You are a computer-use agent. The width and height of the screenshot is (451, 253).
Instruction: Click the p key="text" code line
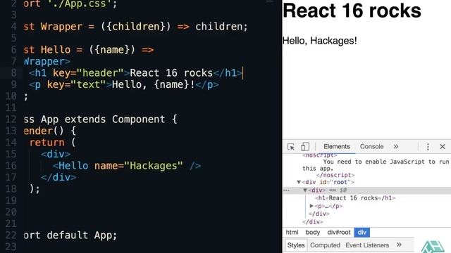(x=124, y=84)
